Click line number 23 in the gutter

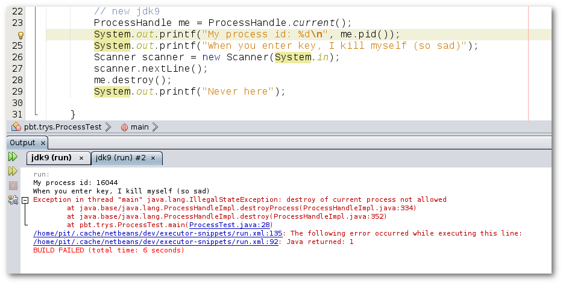17,23
